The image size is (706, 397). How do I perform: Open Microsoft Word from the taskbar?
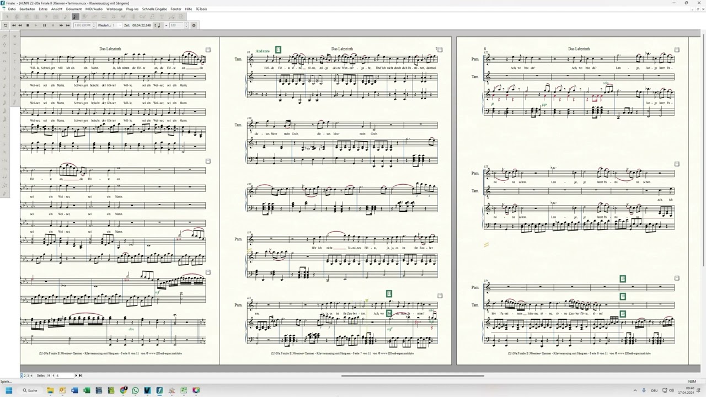pos(74,390)
